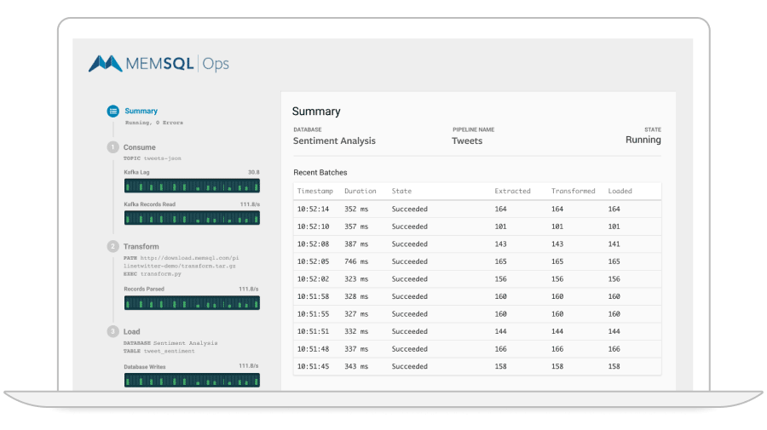
Task: Click 'DATABASE Sentiment Analysis' in Load step
Action: [x=170, y=343]
